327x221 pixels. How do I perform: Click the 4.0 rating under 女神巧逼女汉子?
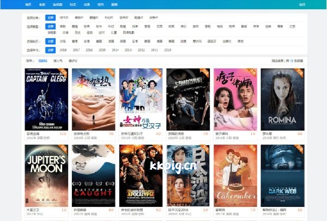[x=158, y=134]
